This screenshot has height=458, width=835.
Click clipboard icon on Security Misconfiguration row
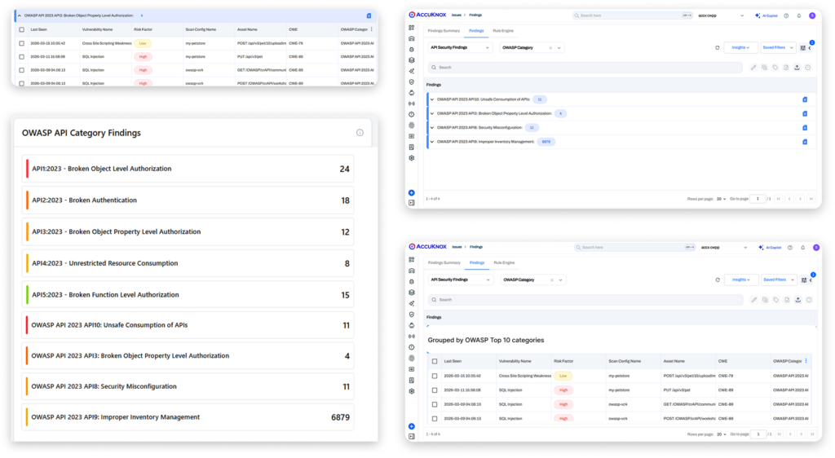pos(805,128)
